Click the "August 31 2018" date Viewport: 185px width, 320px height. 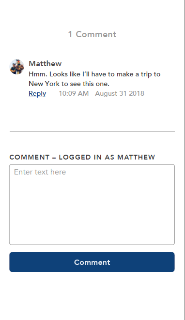tap(120, 93)
